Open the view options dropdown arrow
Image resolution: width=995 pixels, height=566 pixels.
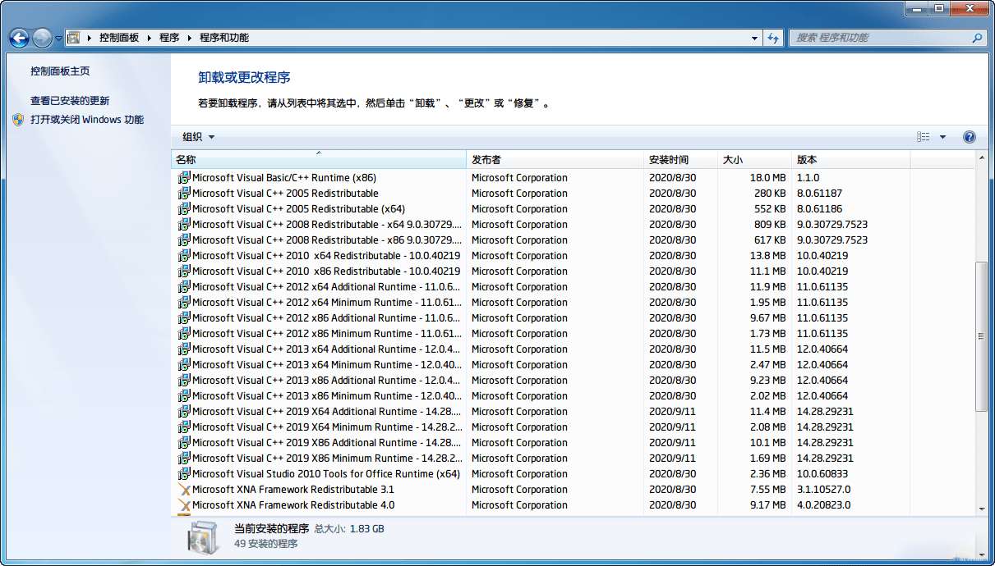point(942,137)
